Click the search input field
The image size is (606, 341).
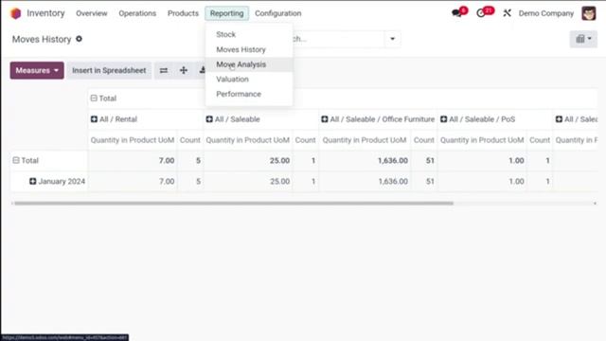point(338,39)
